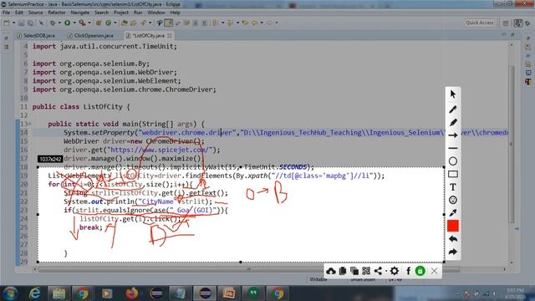Select the arrow drawing tool
This screenshot has width=535, height=301.
coord(453,135)
